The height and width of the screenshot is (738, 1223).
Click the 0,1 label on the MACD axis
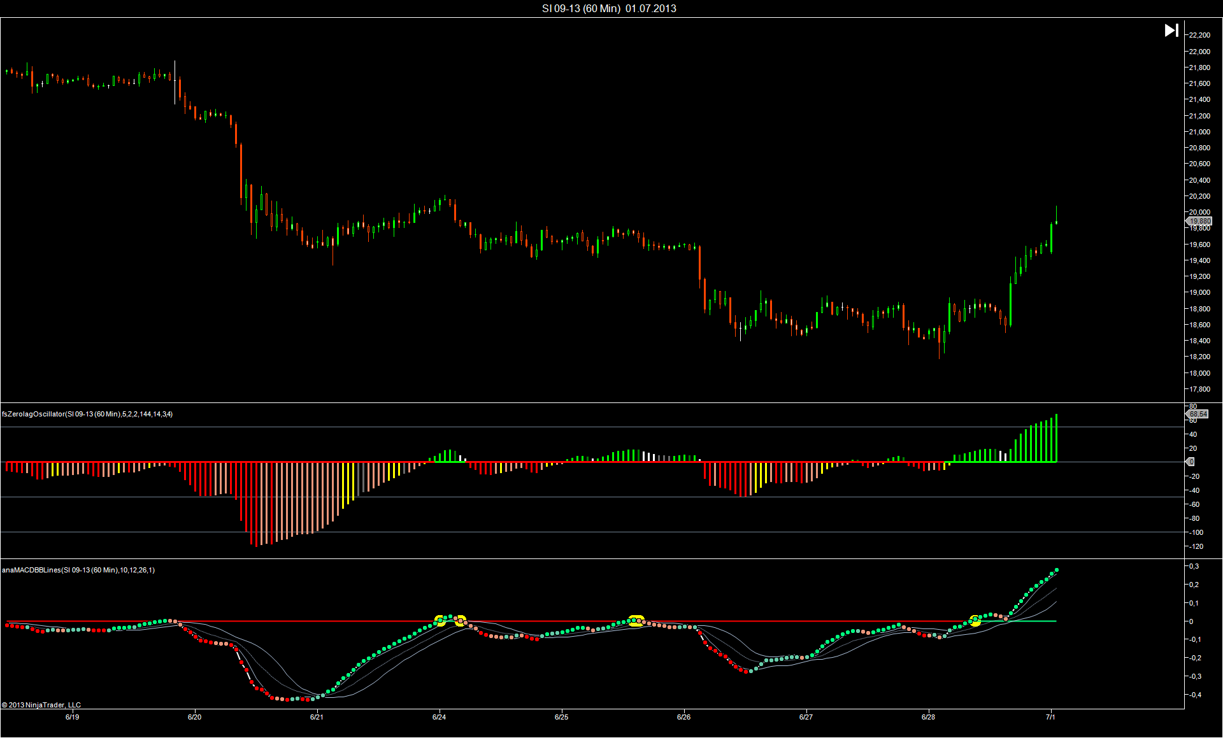point(1194,603)
